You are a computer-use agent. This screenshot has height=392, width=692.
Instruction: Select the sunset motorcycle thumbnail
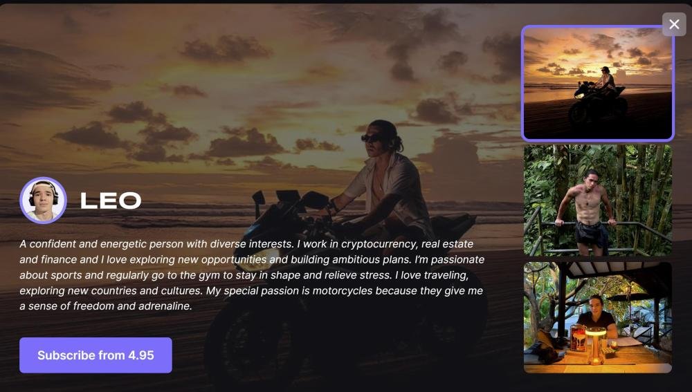click(598, 83)
